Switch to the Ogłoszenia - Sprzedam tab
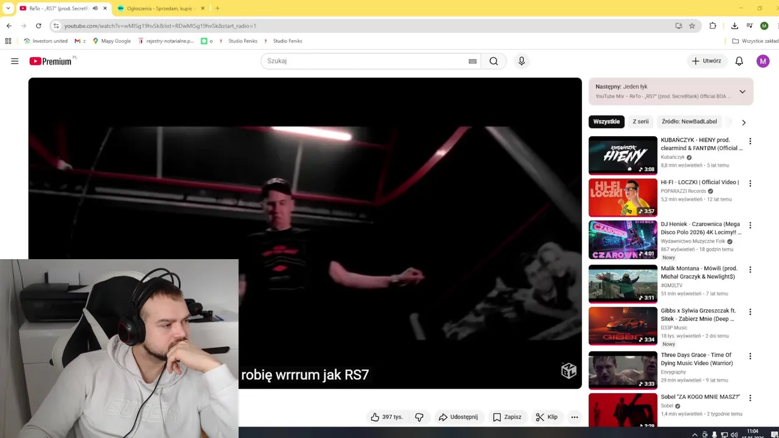The height and width of the screenshot is (438, 779). (x=159, y=9)
